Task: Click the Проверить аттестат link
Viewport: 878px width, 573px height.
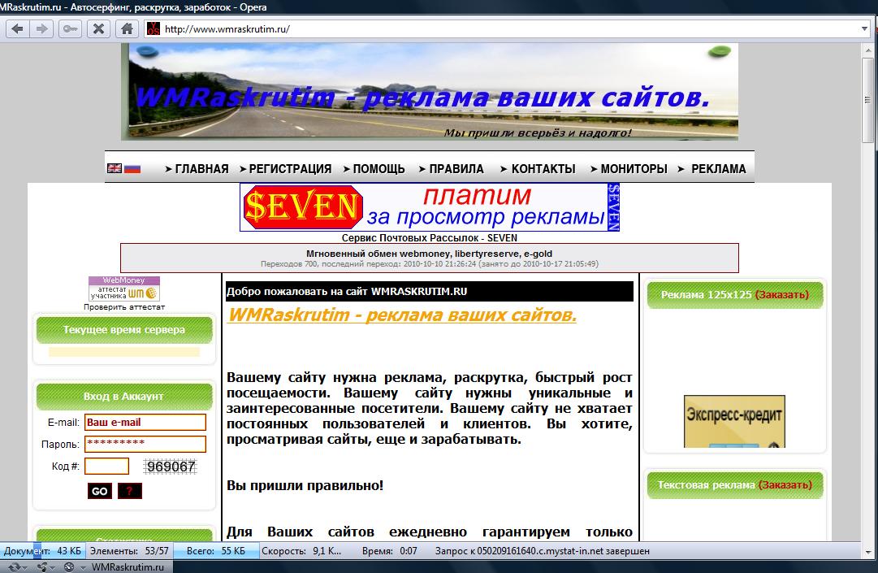Action: (124, 307)
